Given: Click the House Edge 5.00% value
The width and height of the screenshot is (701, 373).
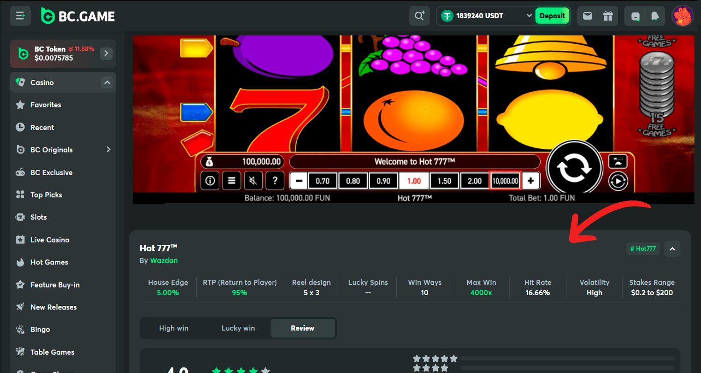Looking at the screenshot, I should point(168,293).
